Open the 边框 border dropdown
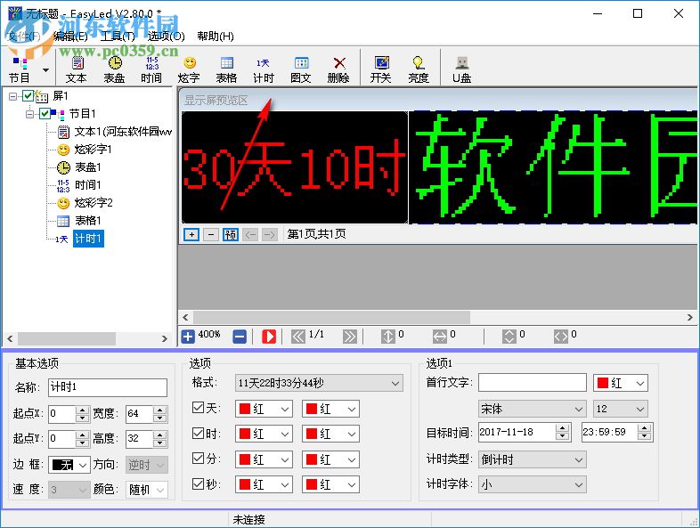The height and width of the screenshot is (528, 700). click(x=69, y=465)
